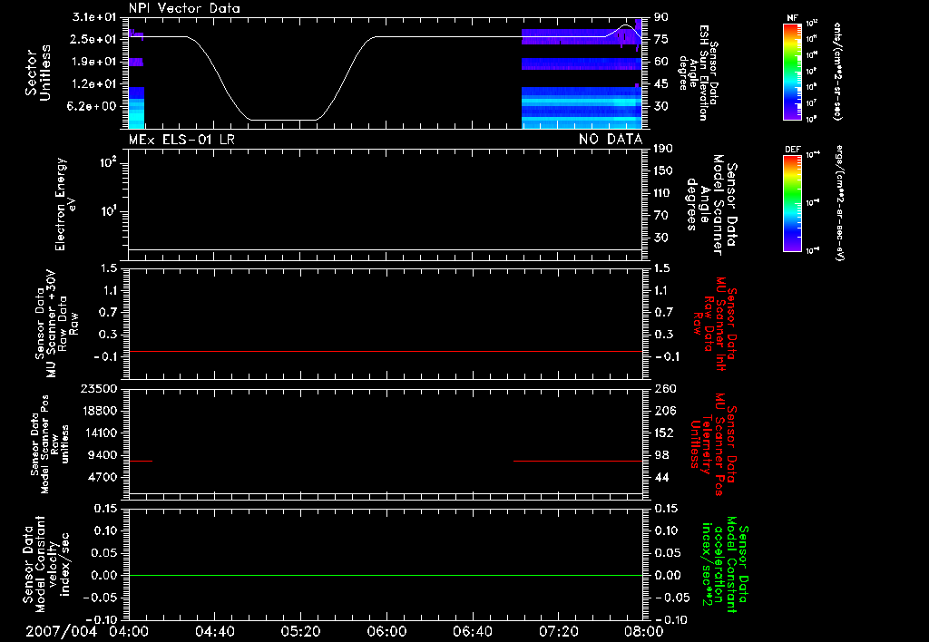Click the 4700 scanner position tick
929x642 pixels.
[x=102, y=477]
